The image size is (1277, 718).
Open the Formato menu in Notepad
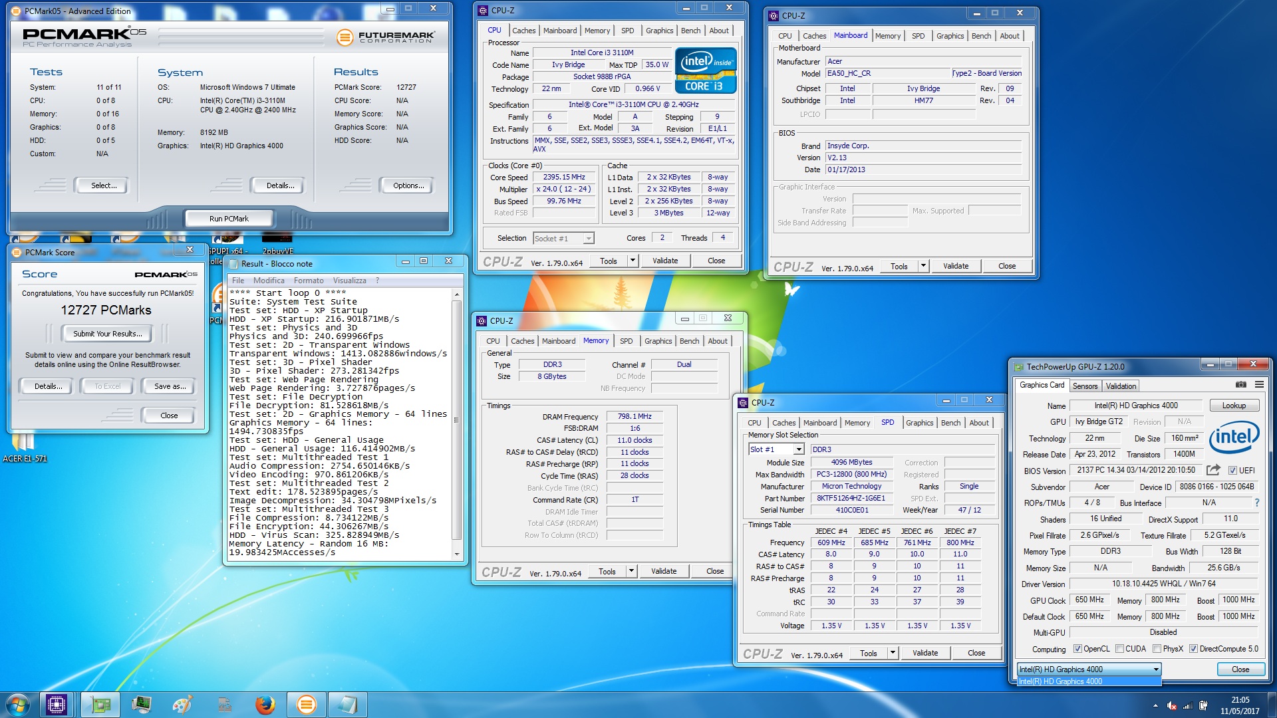309,281
